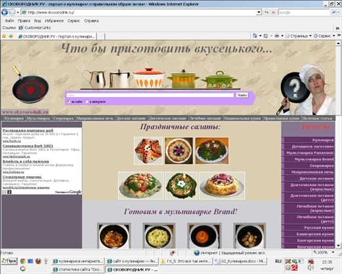Click the frying pan logo on the site header
Image resolution: width=342 pixels, height=274 pixels.
30,85
